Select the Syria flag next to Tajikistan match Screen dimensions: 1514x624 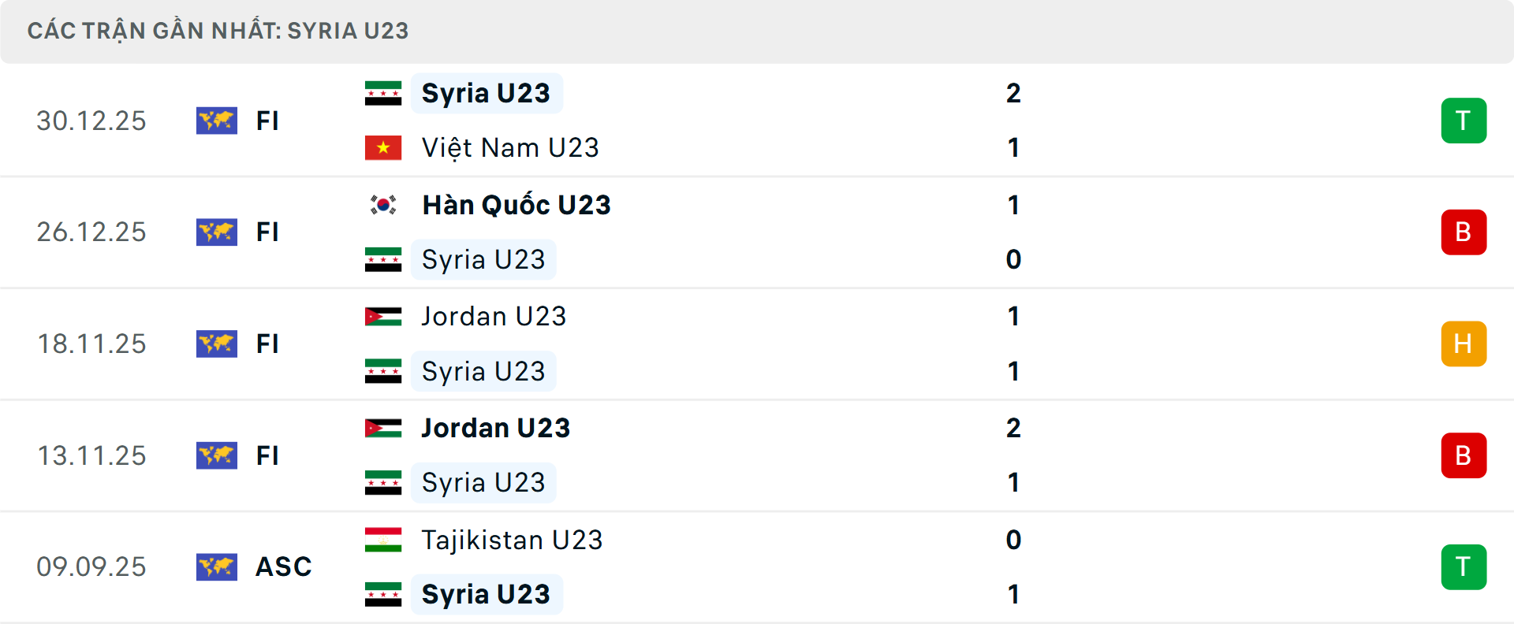(x=383, y=594)
